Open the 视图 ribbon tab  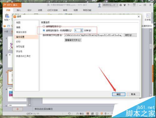click(76, 10)
